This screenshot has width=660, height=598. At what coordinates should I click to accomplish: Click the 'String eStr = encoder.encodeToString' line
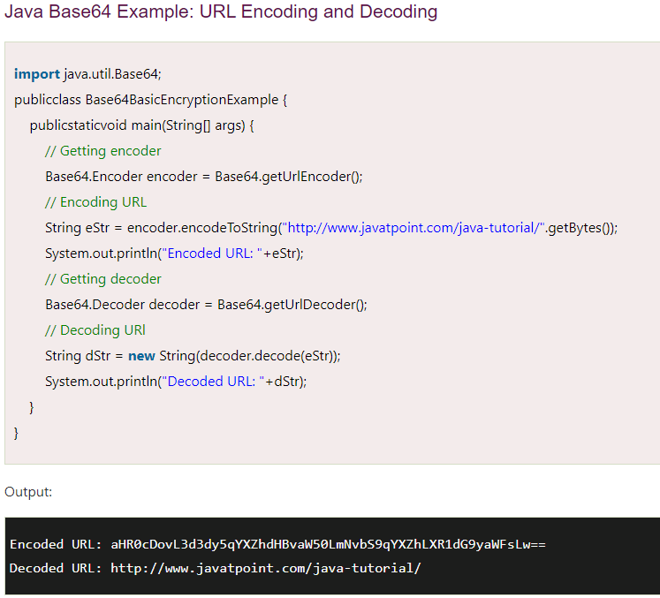pos(331,228)
